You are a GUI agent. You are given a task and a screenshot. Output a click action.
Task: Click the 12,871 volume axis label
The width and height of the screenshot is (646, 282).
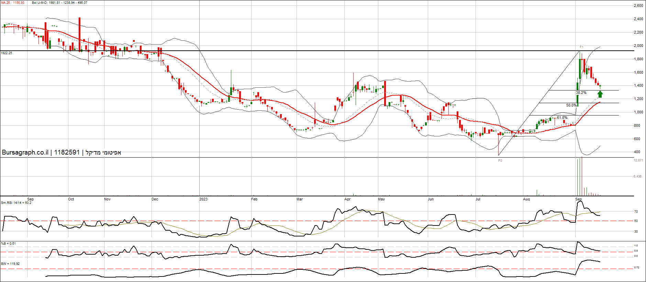pos(638,160)
